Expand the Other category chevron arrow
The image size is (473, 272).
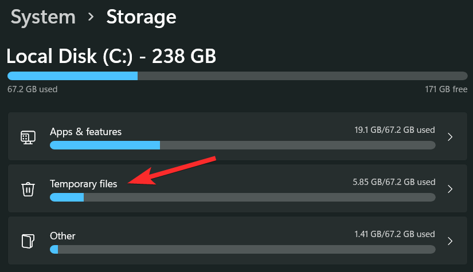(x=451, y=241)
